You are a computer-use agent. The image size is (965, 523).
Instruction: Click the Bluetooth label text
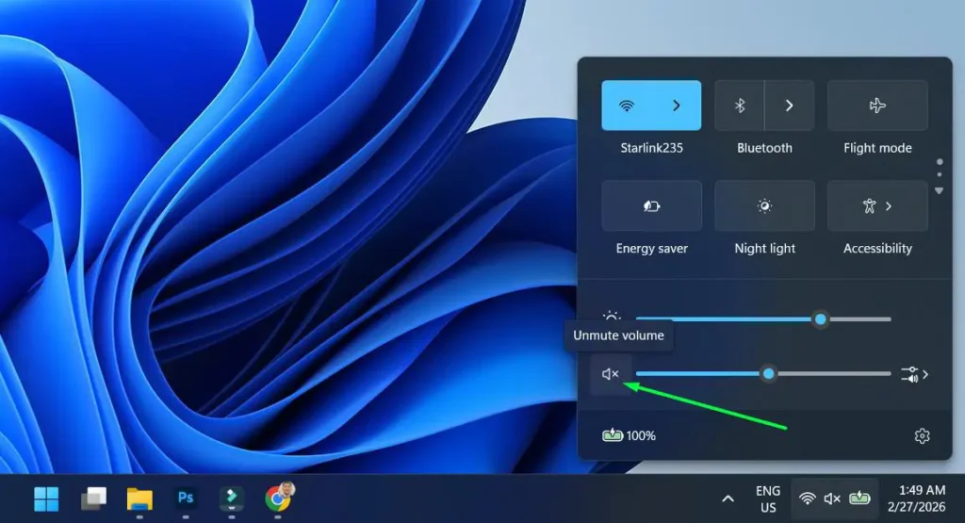[x=765, y=148]
